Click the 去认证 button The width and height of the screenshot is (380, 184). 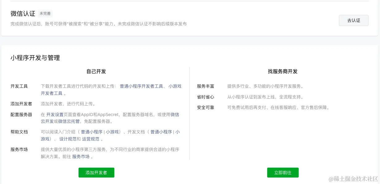tap(353, 20)
